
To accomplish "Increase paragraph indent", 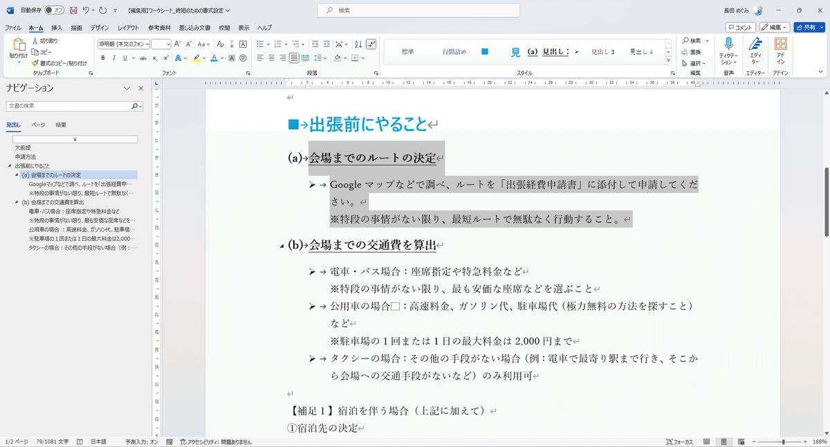I will coord(326,44).
